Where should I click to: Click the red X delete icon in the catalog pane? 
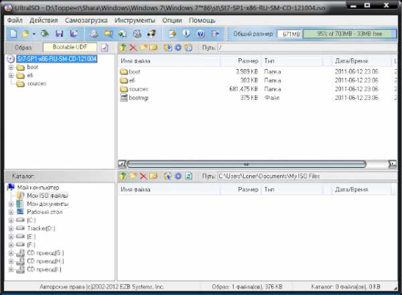[143, 176]
